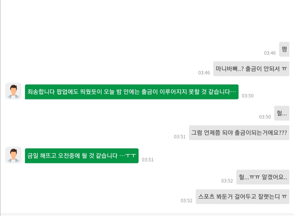The width and height of the screenshot is (294, 216).
Task: Click the ㅜㅜ ending of 금일 해뜨고 message
Action: point(130,156)
